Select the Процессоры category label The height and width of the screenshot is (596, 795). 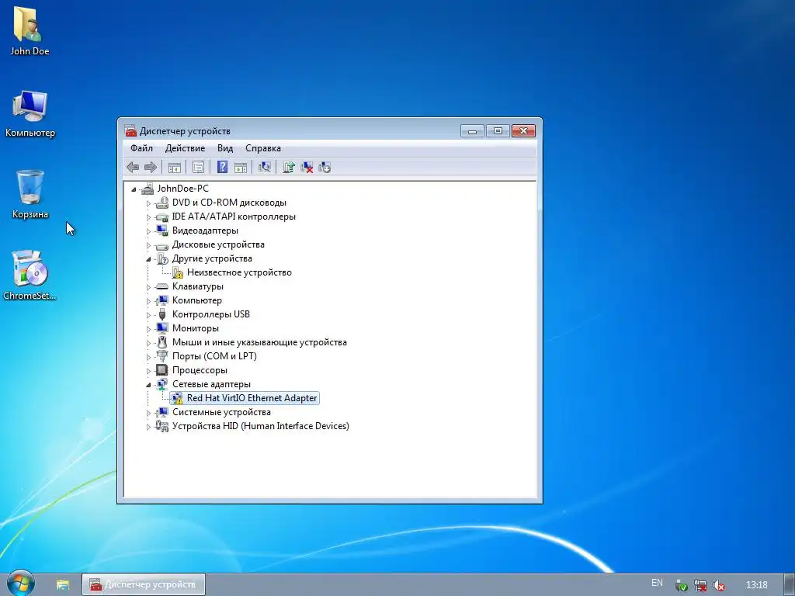200,370
